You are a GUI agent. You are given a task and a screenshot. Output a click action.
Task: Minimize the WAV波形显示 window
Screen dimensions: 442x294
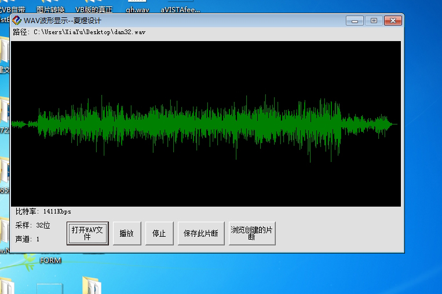tap(354, 21)
